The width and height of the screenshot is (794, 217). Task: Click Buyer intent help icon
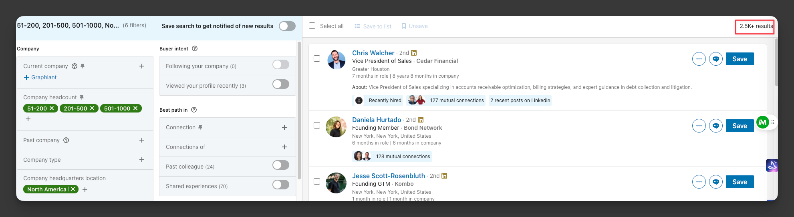click(195, 48)
